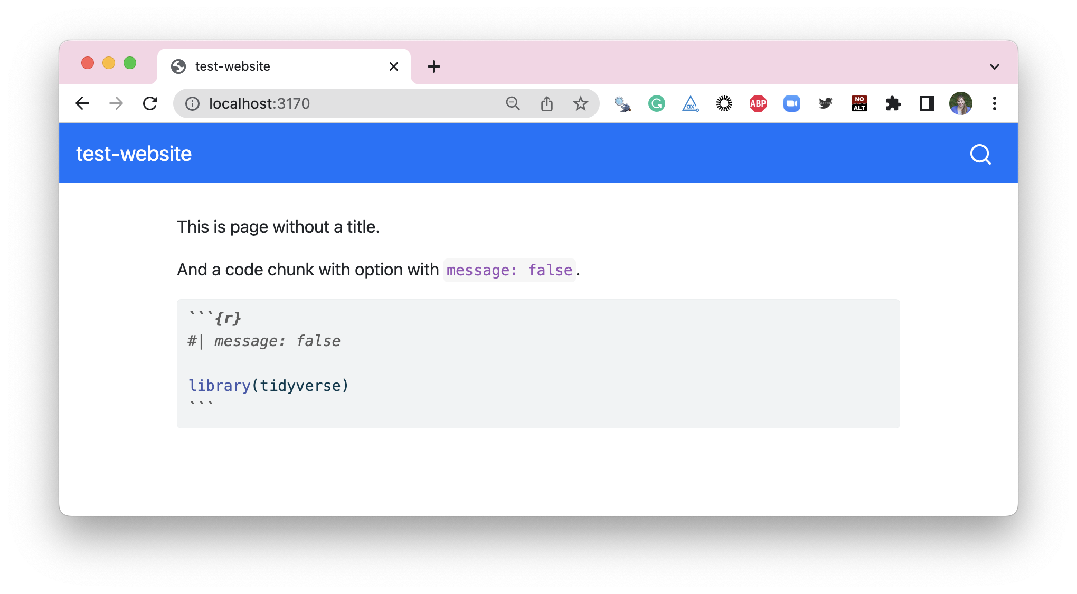Screen dimensions: 1077x594
Task: Open the Grammarly extension
Action: 656,103
